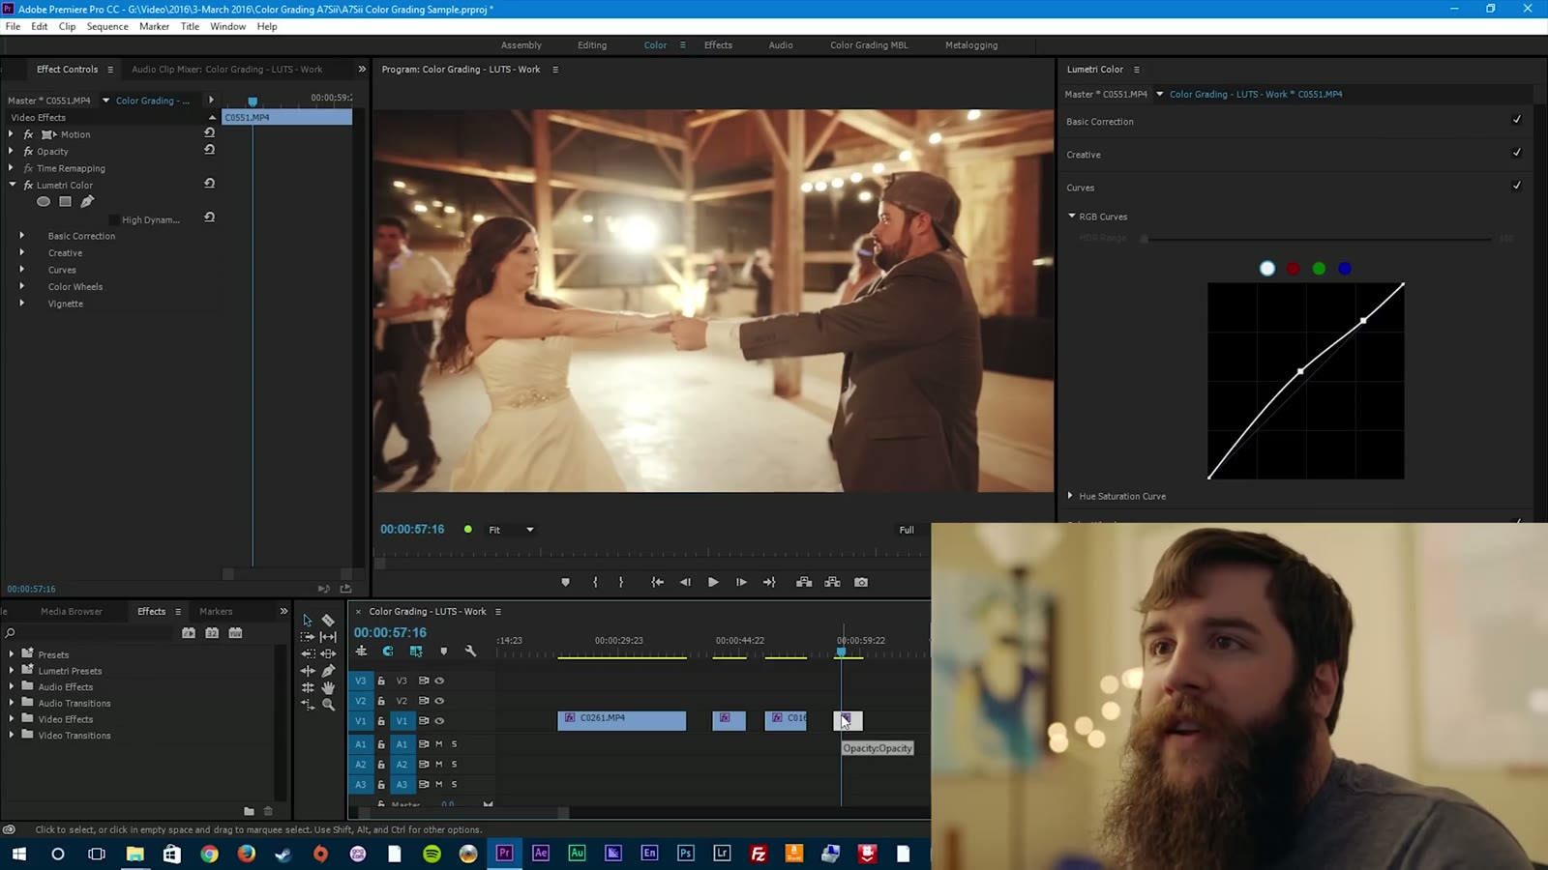Expand the Video Effects bin in Effects panel
1548x870 pixels.
tap(12, 719)
